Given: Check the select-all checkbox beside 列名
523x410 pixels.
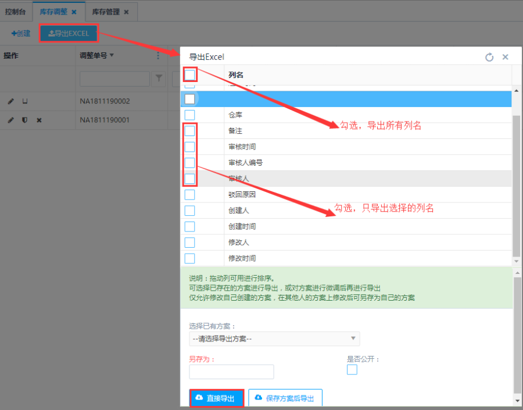Looking at the screenshot, I should [190, 74].
